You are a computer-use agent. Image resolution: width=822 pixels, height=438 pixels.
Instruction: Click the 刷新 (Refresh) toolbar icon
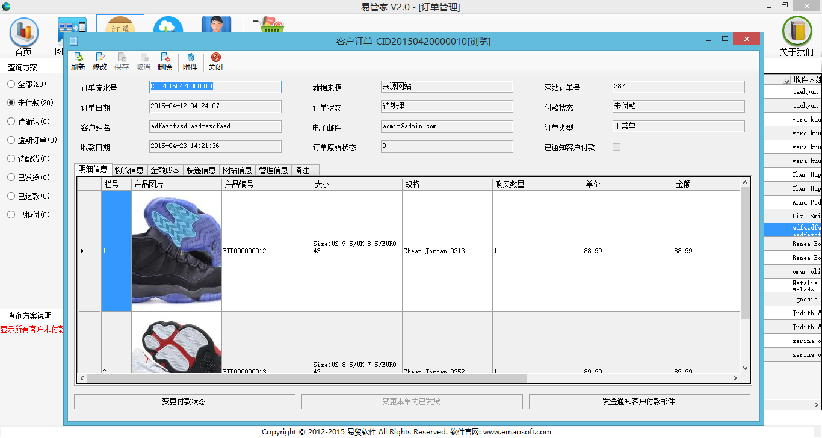[x=78, y=61]
